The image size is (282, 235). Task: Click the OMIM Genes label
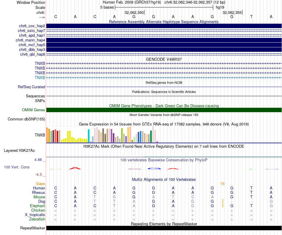pos(33,110)
